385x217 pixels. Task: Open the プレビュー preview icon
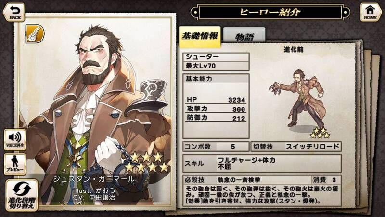15,164
